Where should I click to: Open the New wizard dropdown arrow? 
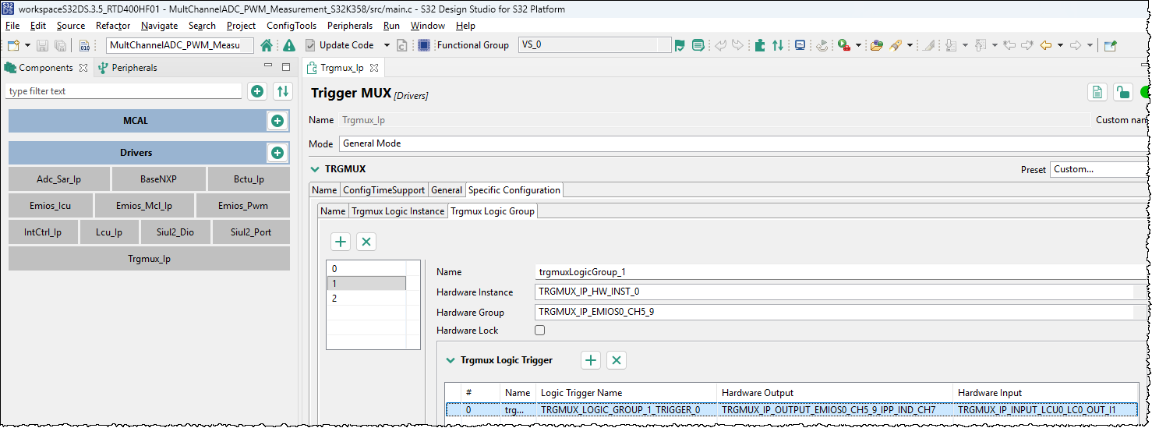click(x=27, y=45)
